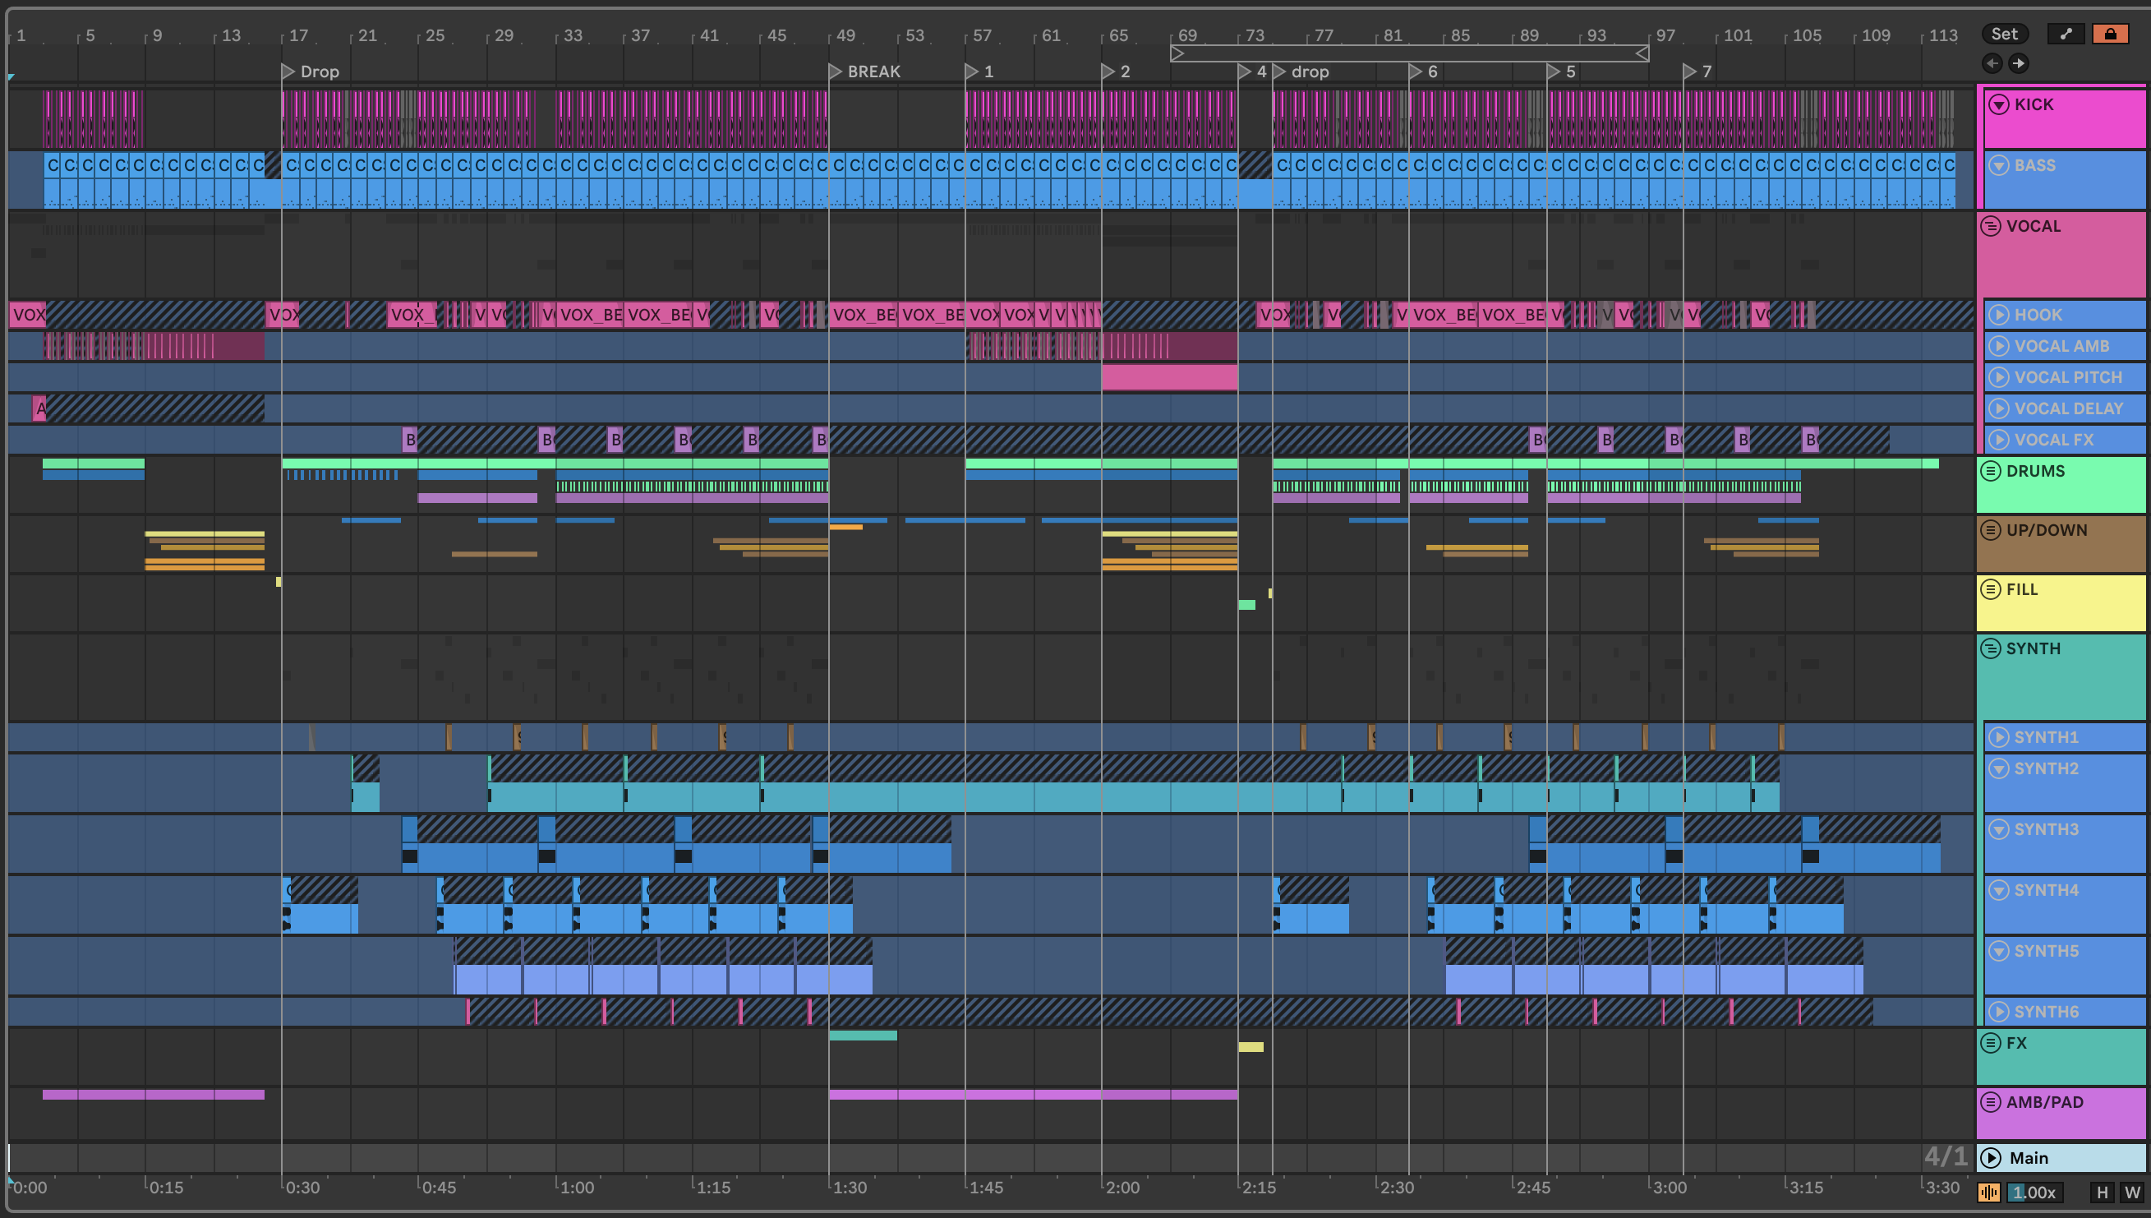The image size is (2151, 1218).
Task: Toggle the waveform zoom display button
Action: pyautogui.click(x=1989, y=1193)
